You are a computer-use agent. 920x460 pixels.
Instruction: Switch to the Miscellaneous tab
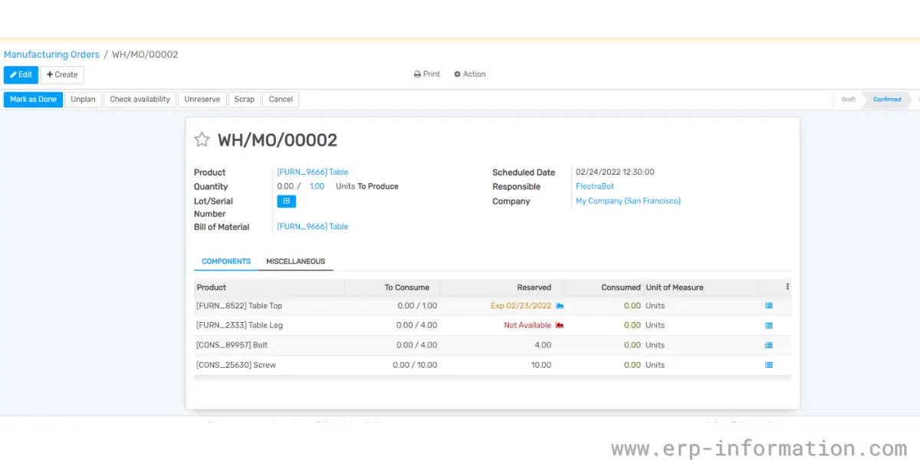(x=295, y=262)
